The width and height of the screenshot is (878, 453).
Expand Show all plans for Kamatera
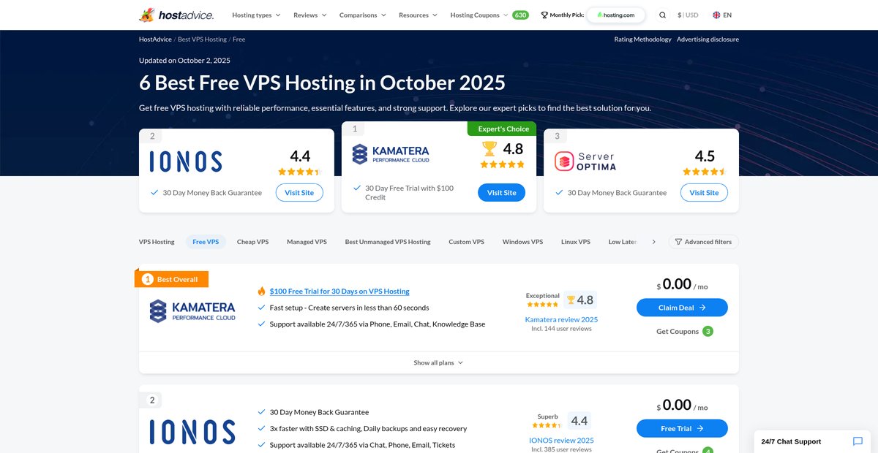(438, 362)
